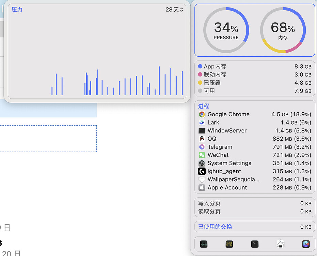Click the 68% 内存 memory gauge

[x=283, y=30]
